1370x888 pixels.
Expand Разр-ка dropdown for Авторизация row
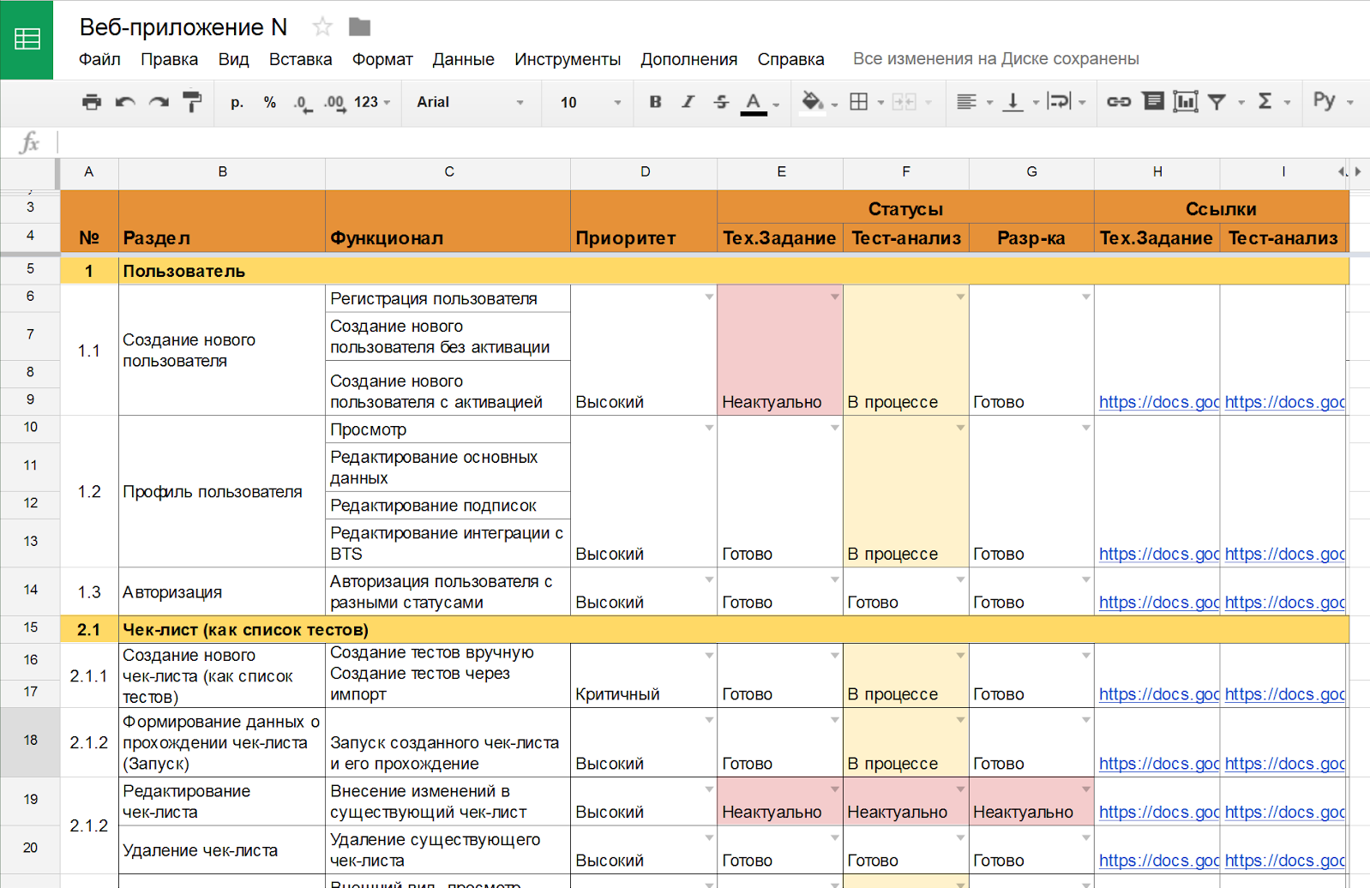pyautogui.click(x=1085, y=579)
